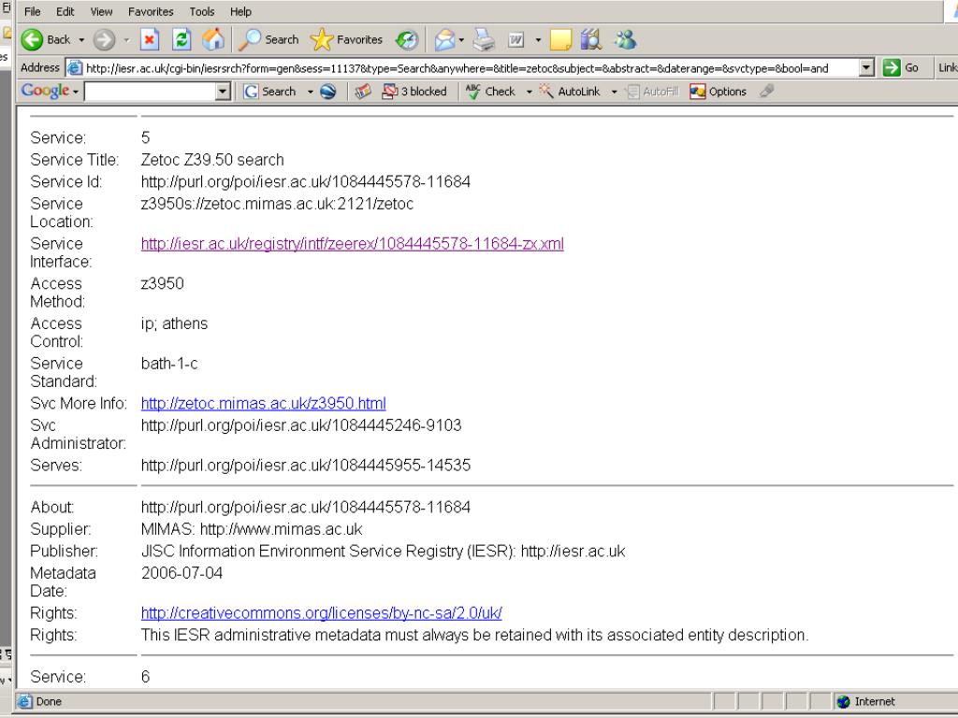
Task: Focus the Google toolbar search box
Action: coord(150,92)
